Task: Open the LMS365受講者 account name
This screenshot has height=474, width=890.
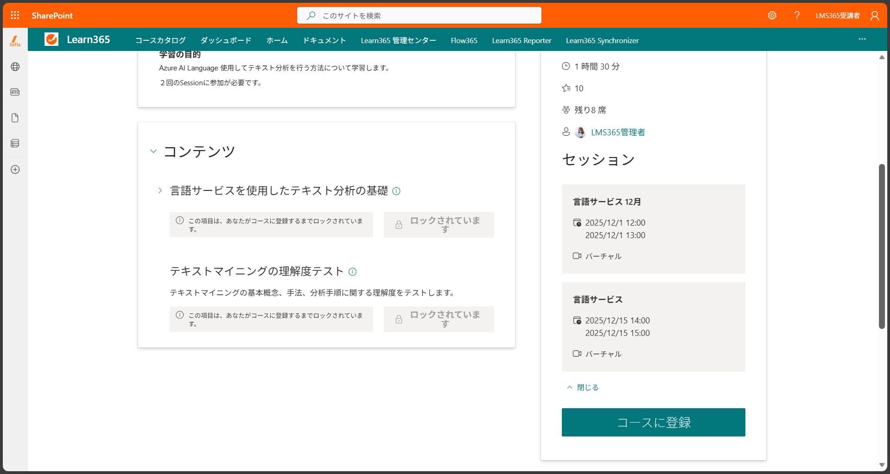Action: coord(838,15)
